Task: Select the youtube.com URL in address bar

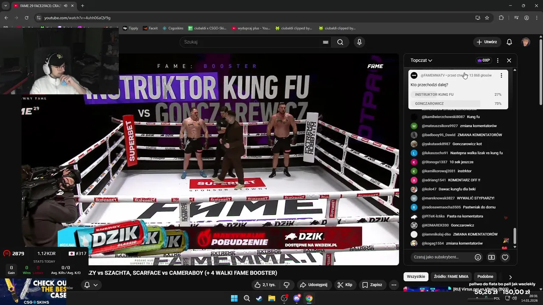Action: (77, 18)
